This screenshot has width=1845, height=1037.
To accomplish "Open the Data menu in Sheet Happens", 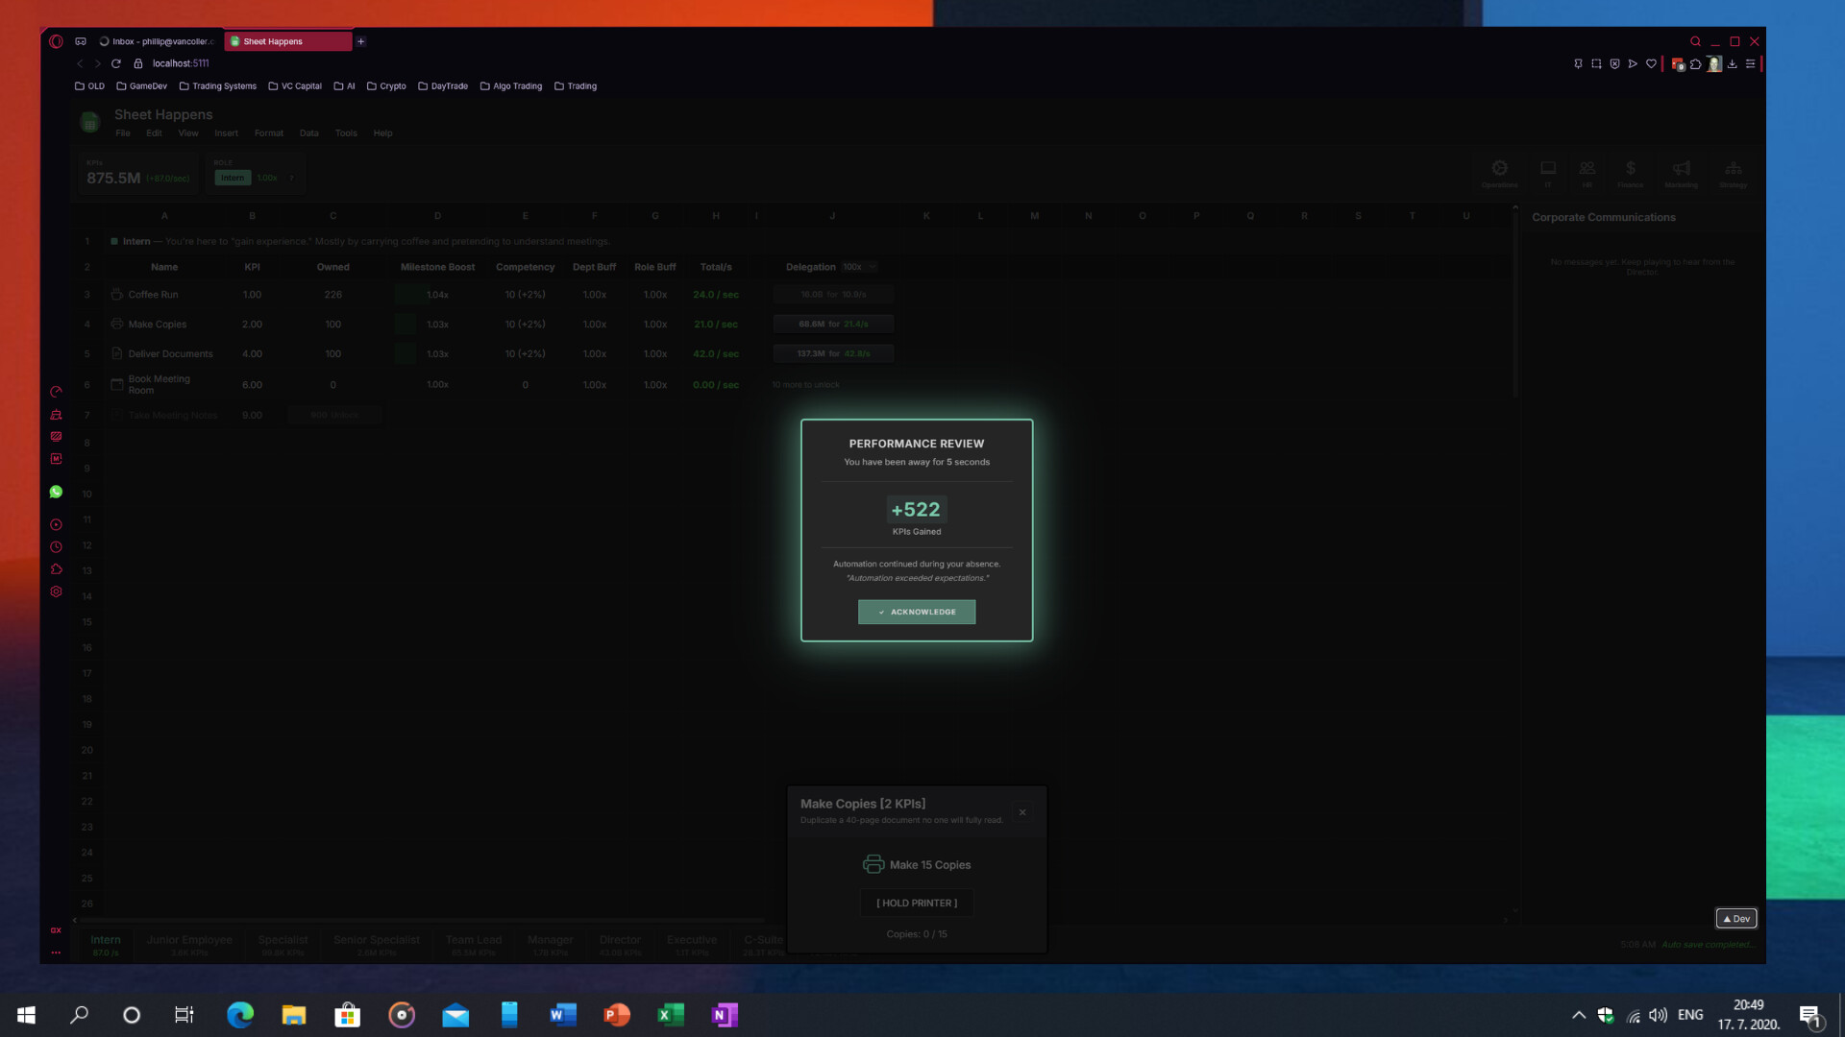I will click(x=308, y=133).
